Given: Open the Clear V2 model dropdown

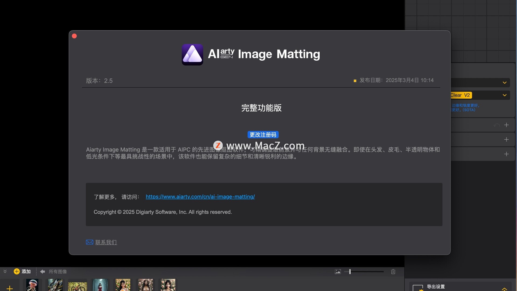Looking at the screenshot, I should [x=481, y=95].
